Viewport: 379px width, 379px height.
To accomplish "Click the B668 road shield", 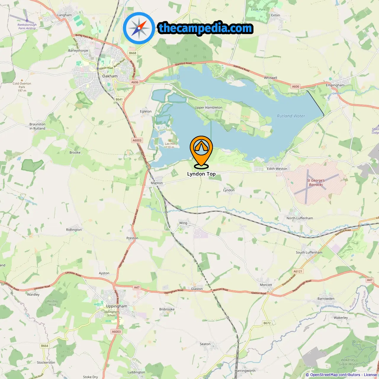I will point(133,53).
